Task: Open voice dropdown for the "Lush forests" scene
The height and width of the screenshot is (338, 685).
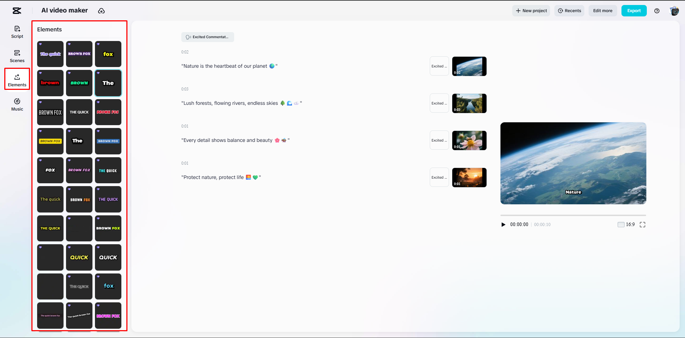Action: point(439,103)
